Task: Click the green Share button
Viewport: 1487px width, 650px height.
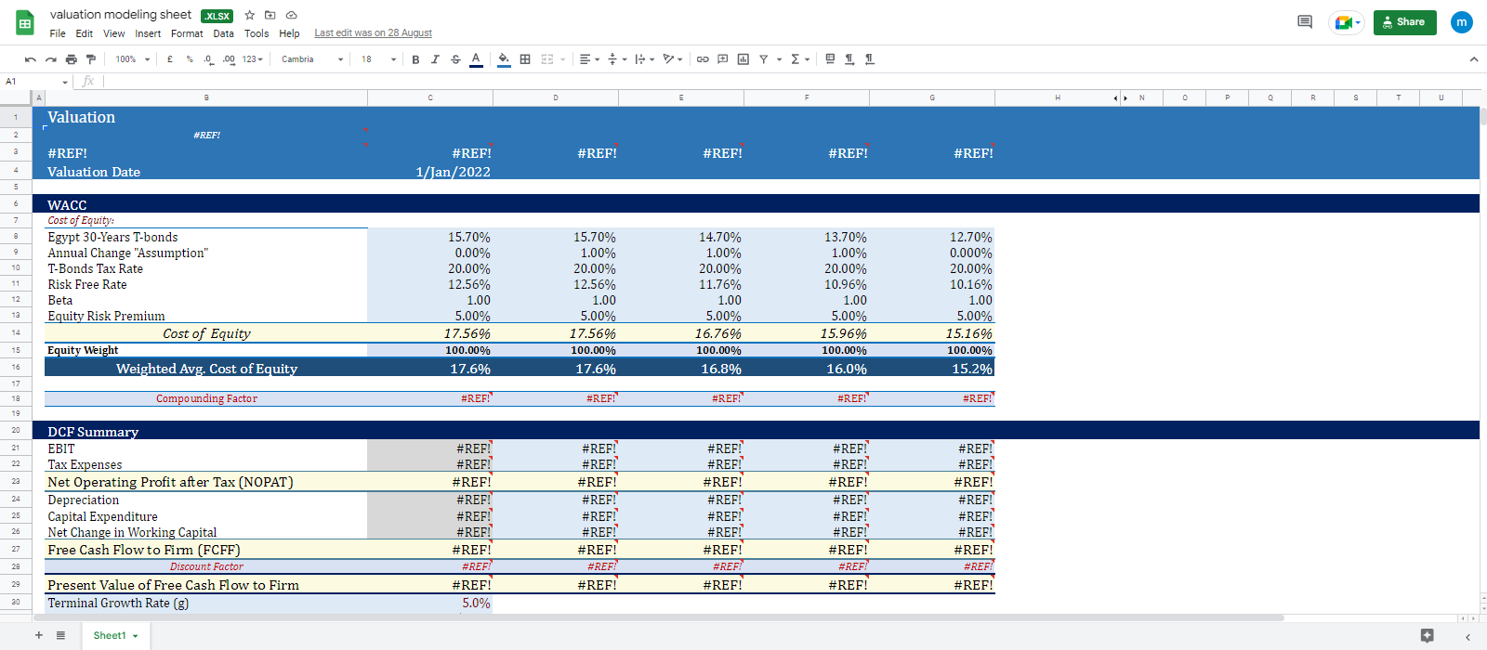Action: [1404, 22]
